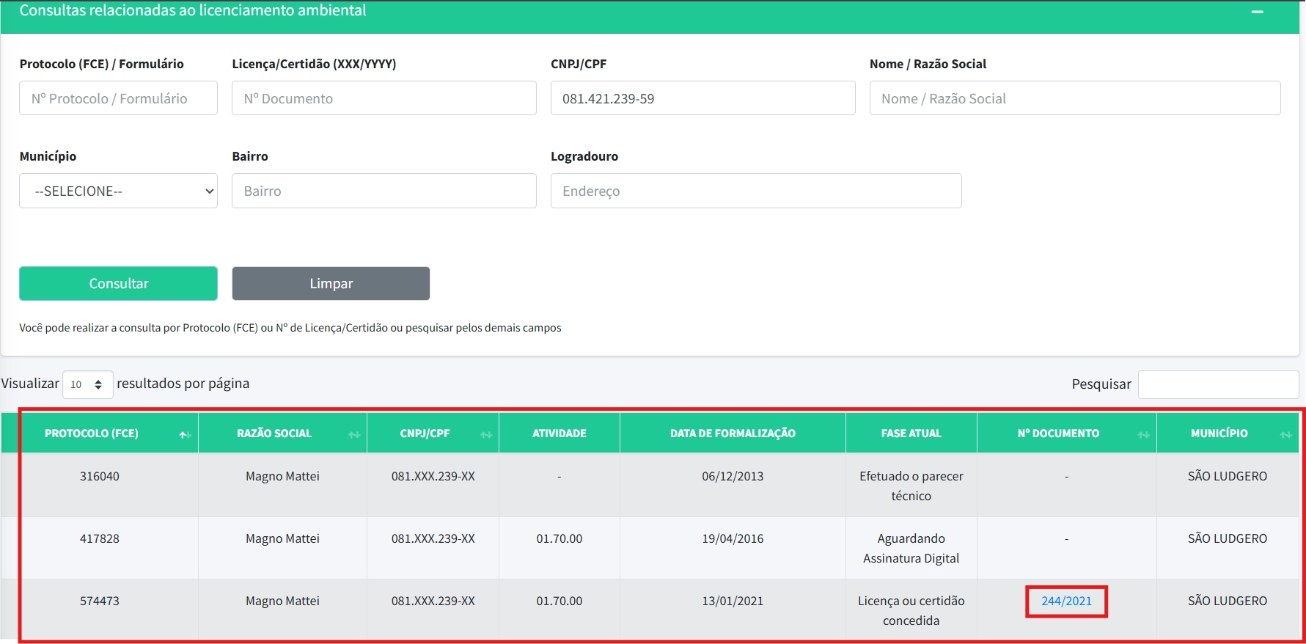The image size is (1306, 644).
Task: Focus the Bairro text field
Action: point(384,191)
